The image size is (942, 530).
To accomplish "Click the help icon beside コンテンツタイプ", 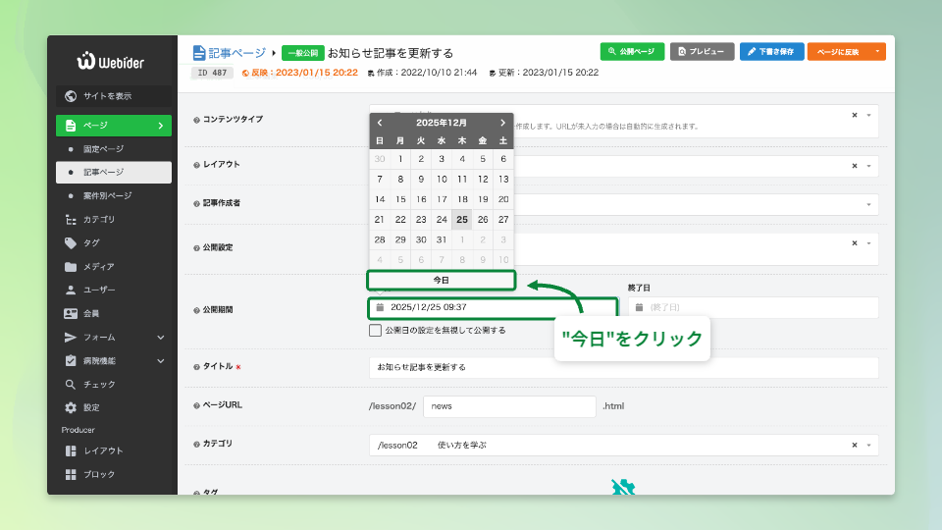I will [x=196, y=120].
